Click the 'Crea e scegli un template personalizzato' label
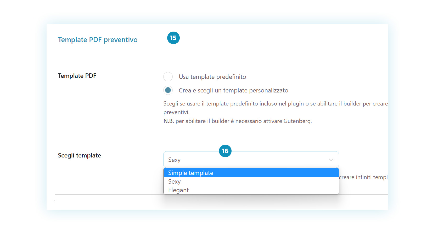The width and height of the screenshot is (427, 240). [x=233, y=90]
